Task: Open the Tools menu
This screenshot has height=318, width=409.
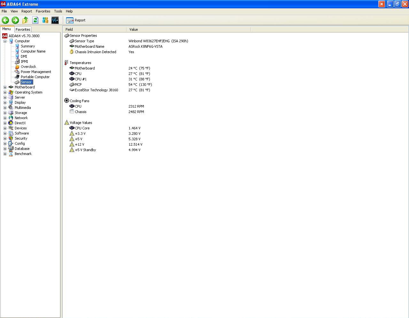Action: (x=58, y=11)
